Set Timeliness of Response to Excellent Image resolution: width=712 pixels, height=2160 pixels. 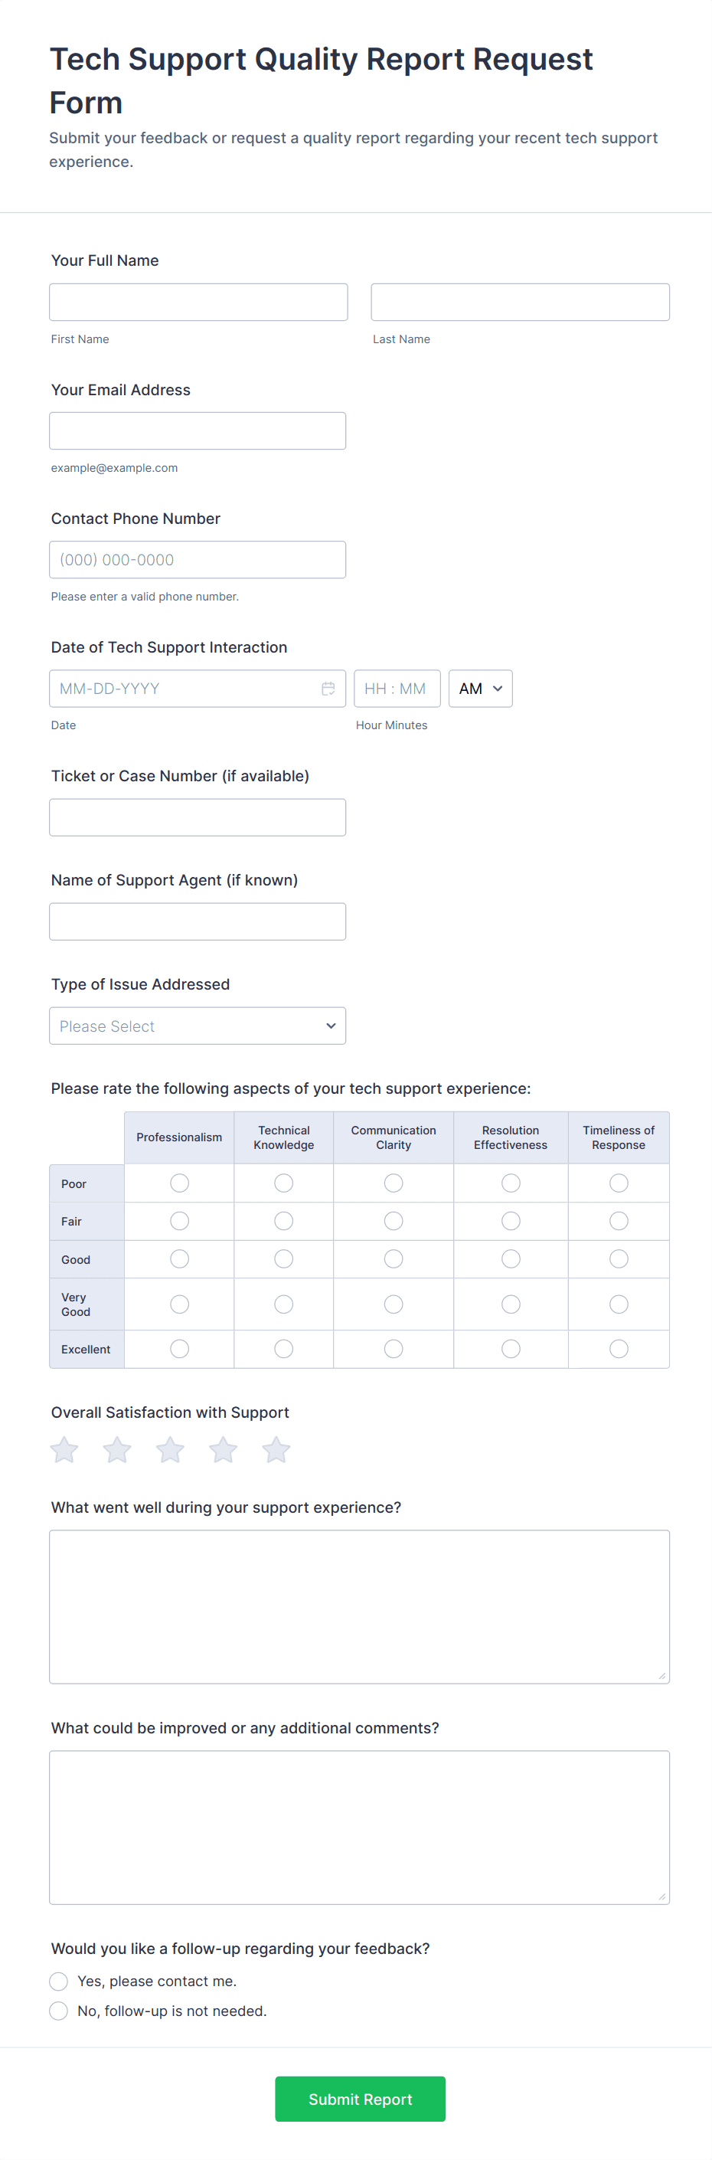tap(618, 1348)
